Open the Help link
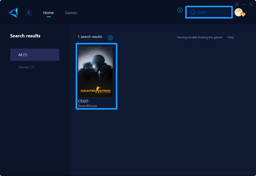This screenshot has height=176, width=256. point(231,37)
